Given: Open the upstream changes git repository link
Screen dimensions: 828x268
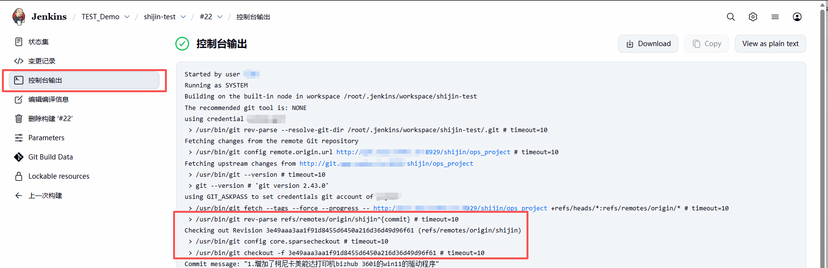Looking at the screenshot, I should click(x=386, y=163).
